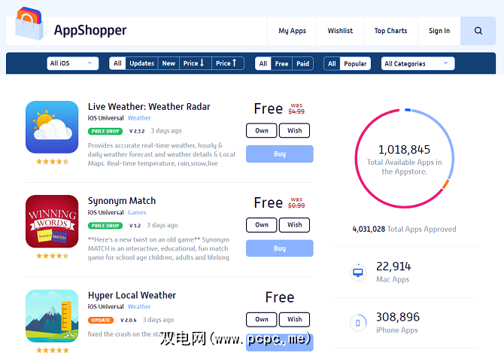504x356 pixels.
Task: Filter by Price up arrow
Action: pyautogui.click(x=227, y=63)
